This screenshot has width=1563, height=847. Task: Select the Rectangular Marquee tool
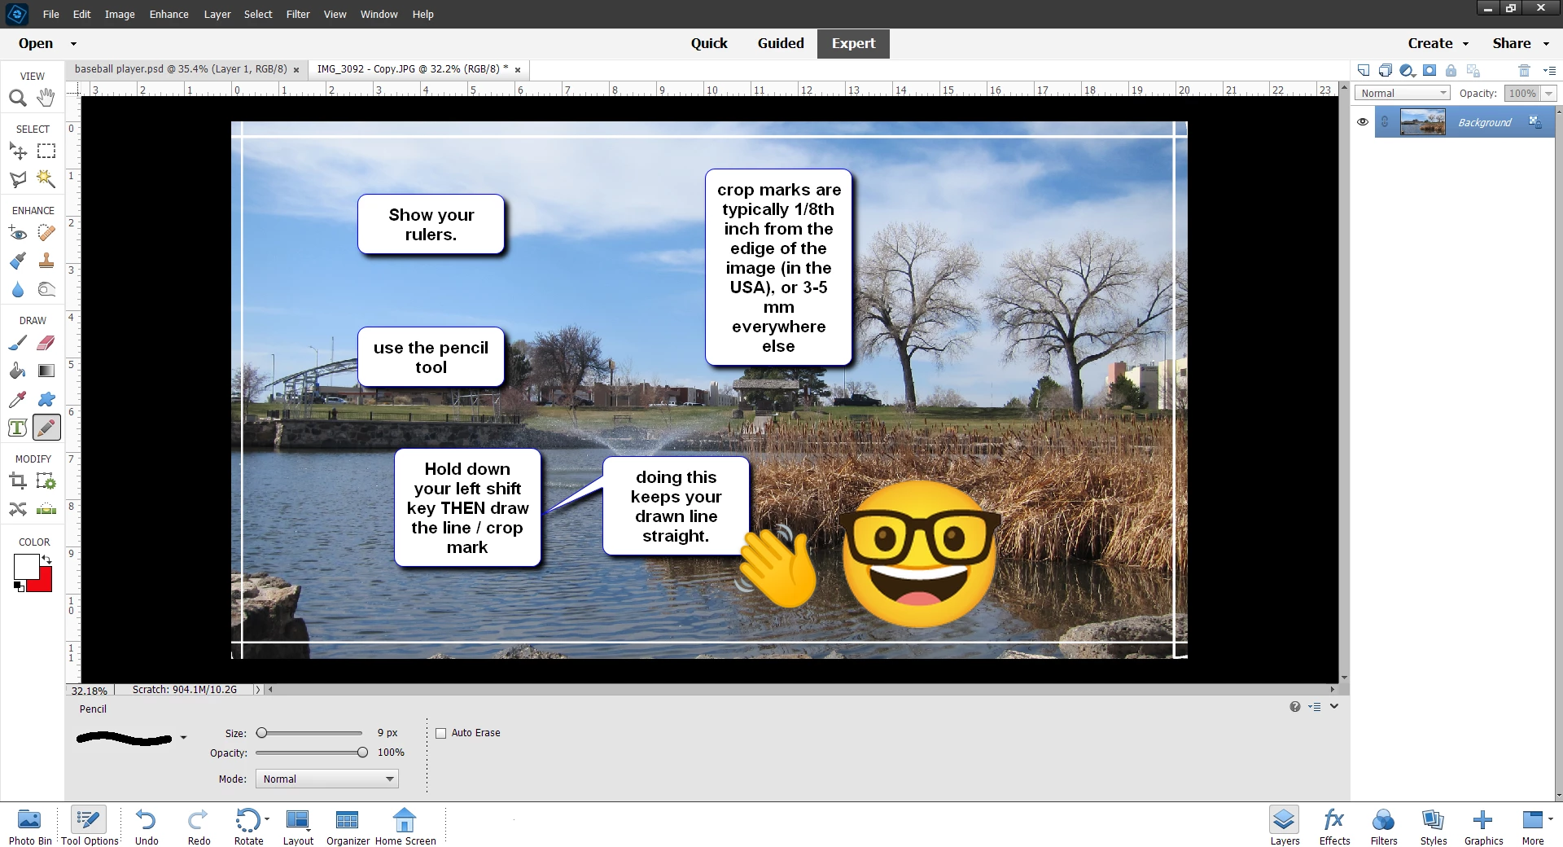coord(46,151)
